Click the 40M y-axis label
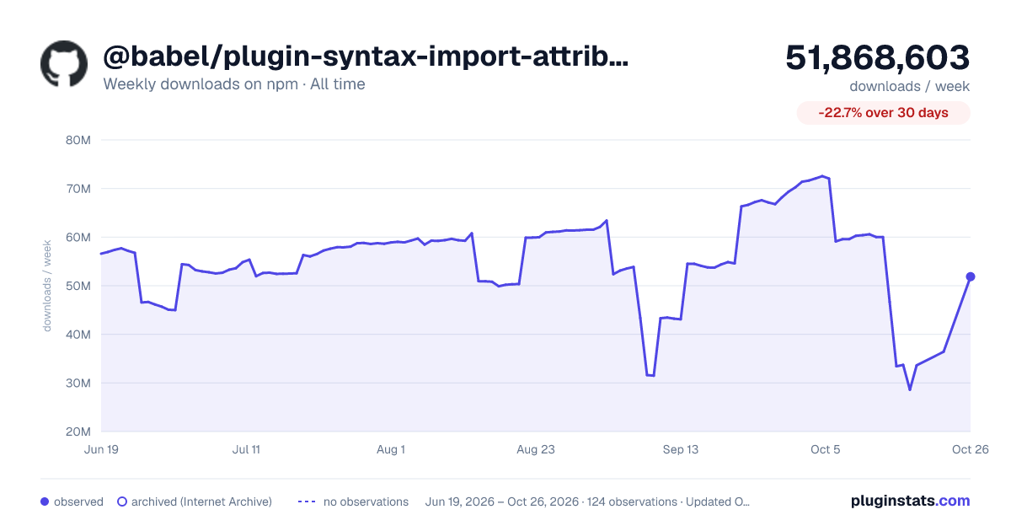The height and width of the screenshot is (531, 1011). tap(78, 335)
